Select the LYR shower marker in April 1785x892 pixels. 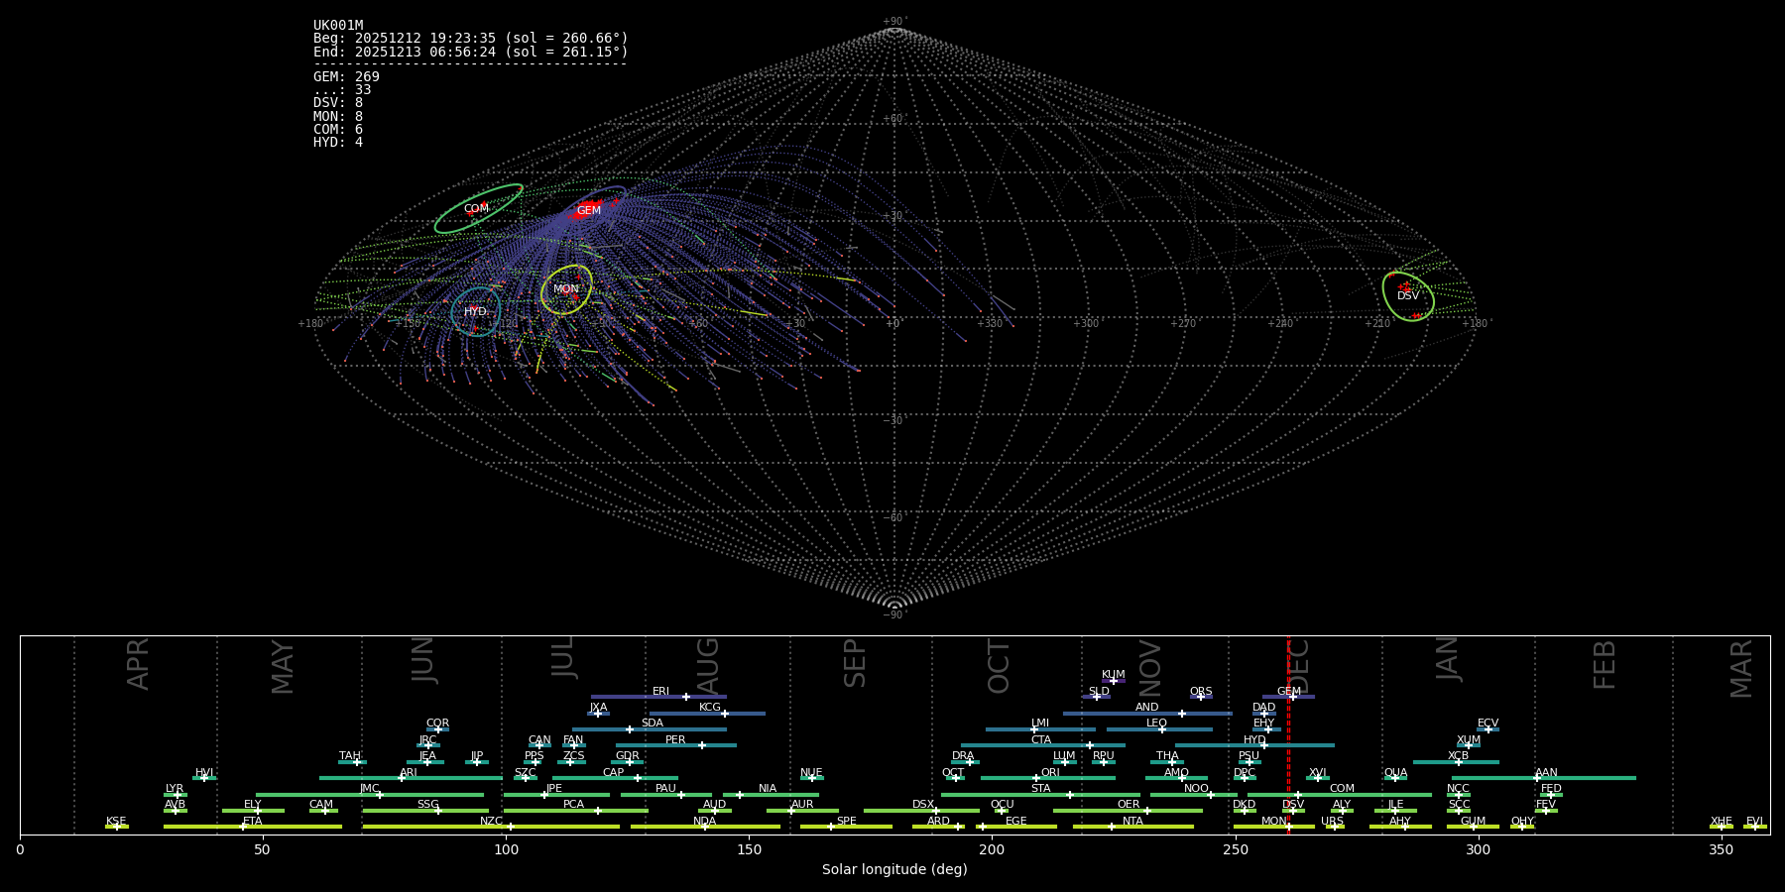(x=178, y=794)
